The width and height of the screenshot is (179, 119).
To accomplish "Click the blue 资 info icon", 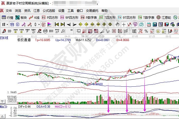I will click(x=12, y=24).
